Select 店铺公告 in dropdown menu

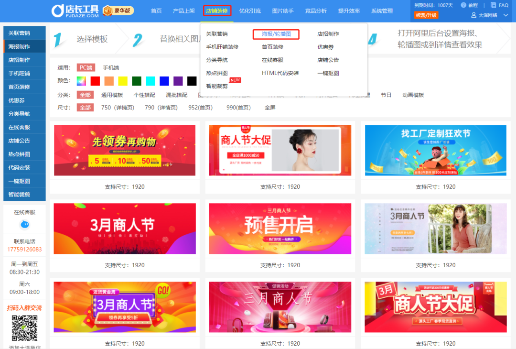328,60
